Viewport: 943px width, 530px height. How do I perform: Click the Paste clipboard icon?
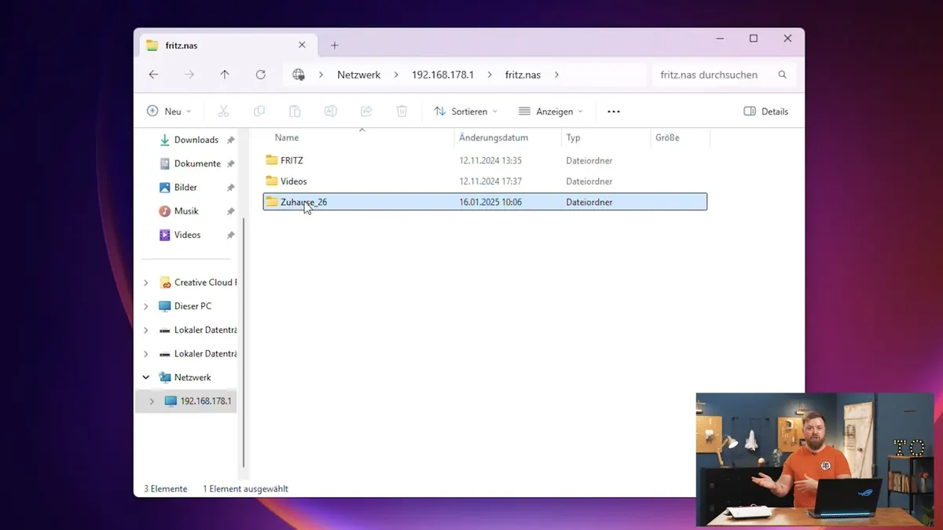coord(295,111)
